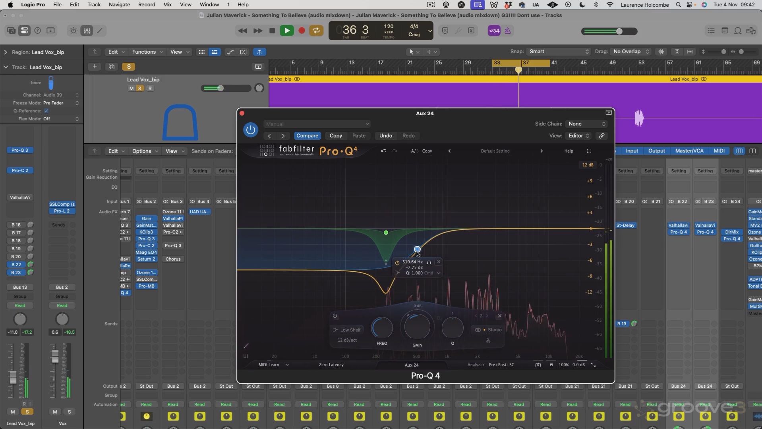Click Redo in the plug-in header
Viewport: 762px width, 429px height.
point(408,136)
